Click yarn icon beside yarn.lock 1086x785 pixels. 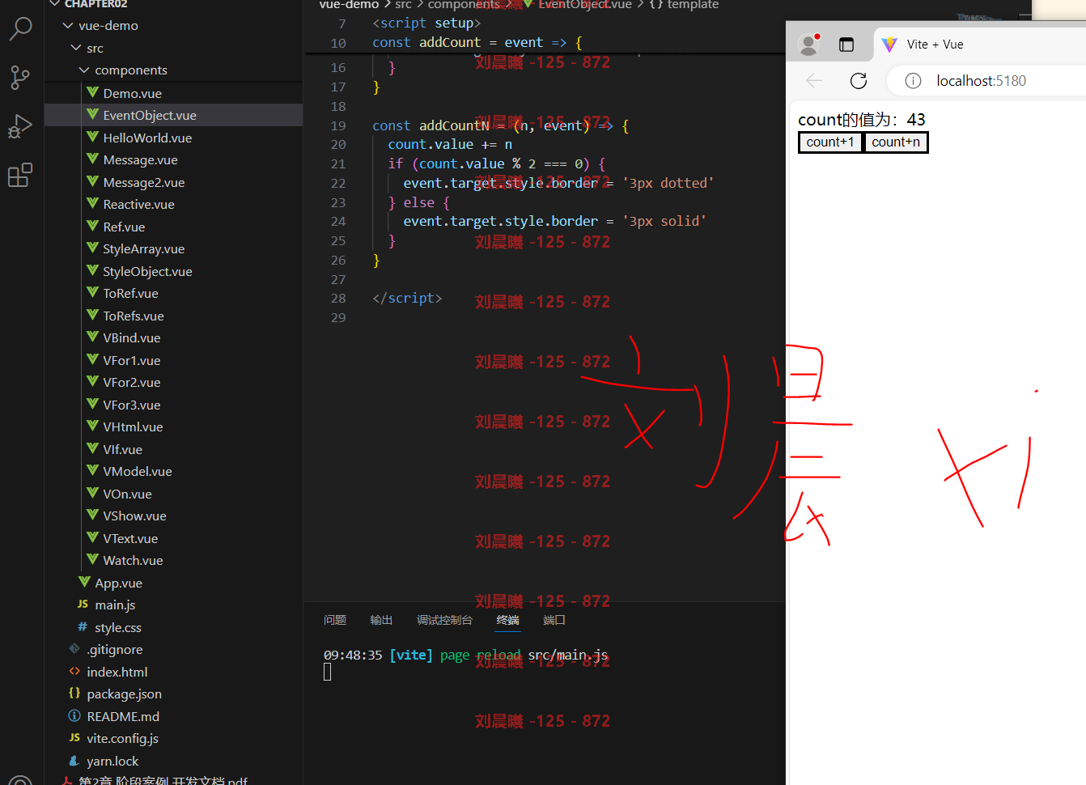point(74,761)
